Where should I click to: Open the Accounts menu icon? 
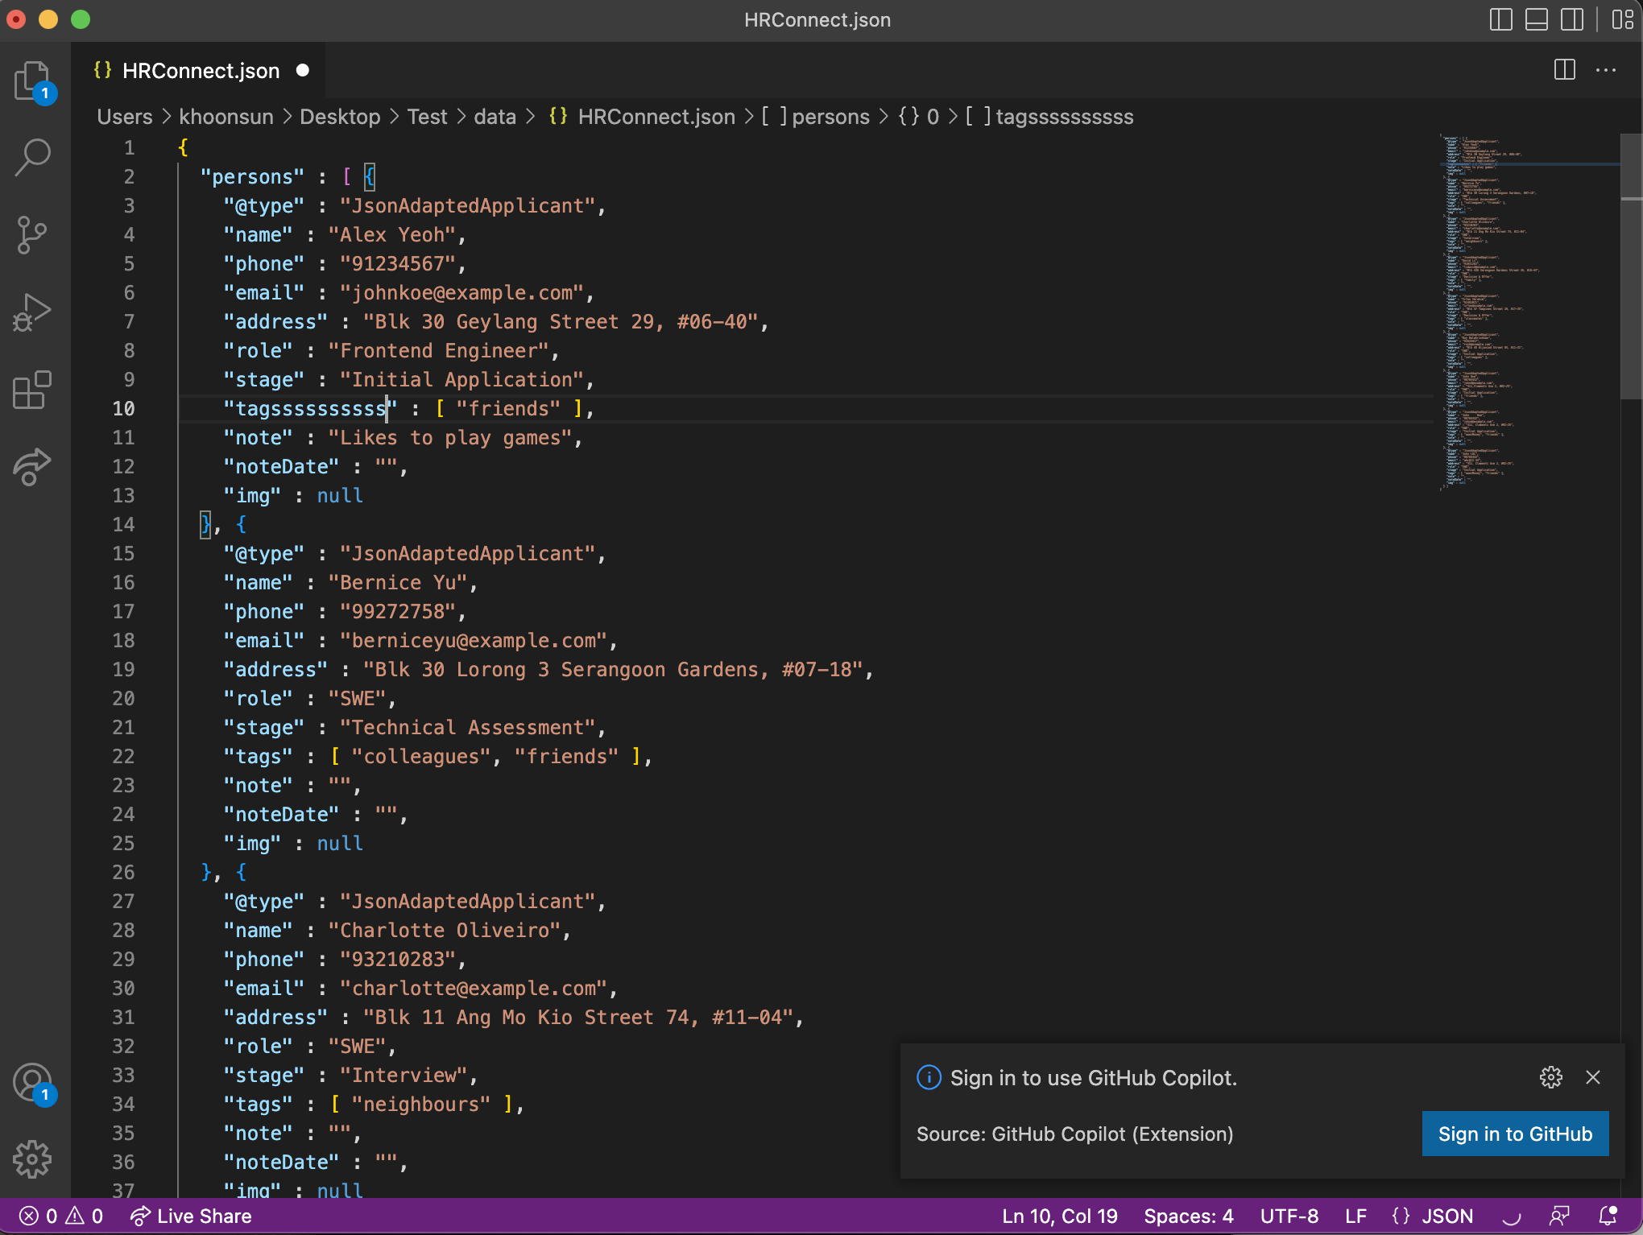pos(32,1082)
